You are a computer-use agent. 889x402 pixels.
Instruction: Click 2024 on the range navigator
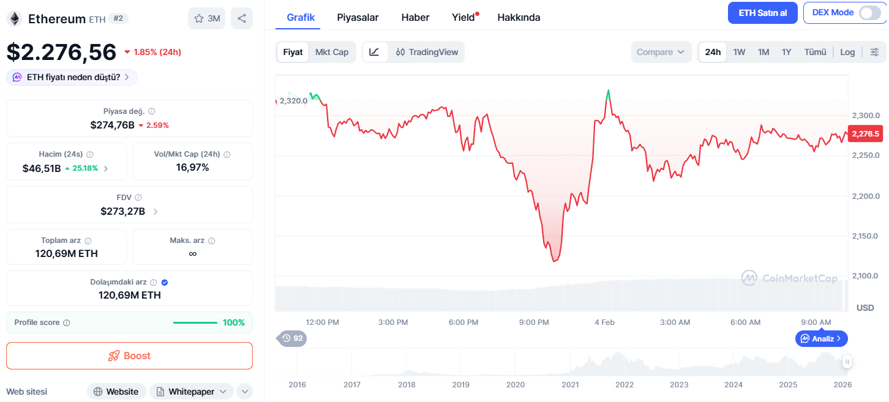point(733,384)
